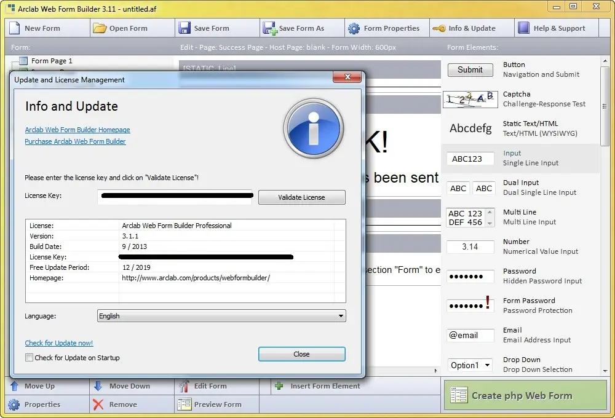
Task: Select the Captcha form element
Action: click(470, 99)
